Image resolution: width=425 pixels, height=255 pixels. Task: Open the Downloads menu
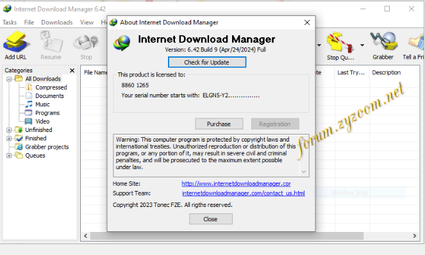click(x=57, y=22)
